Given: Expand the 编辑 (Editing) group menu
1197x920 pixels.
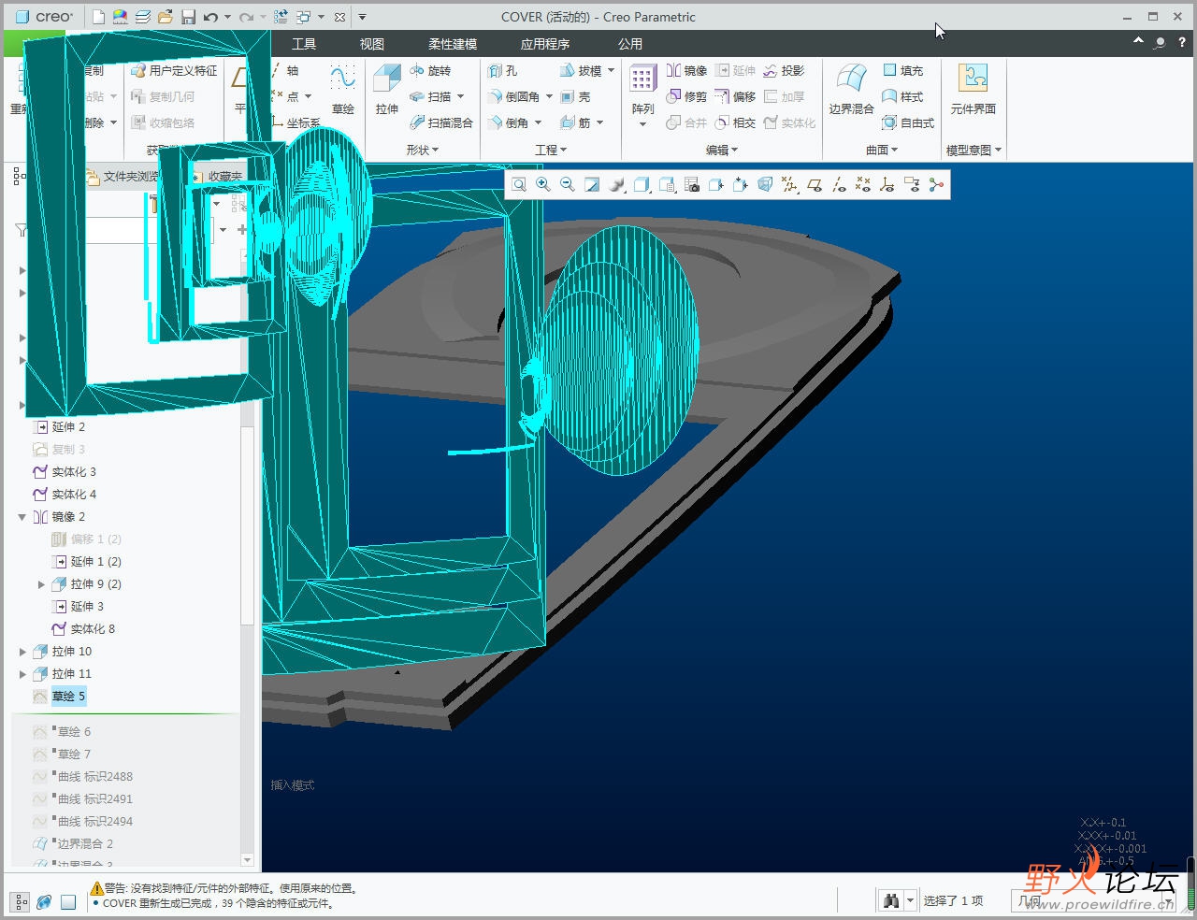Looking at the screenshot, I should [722, 150].
